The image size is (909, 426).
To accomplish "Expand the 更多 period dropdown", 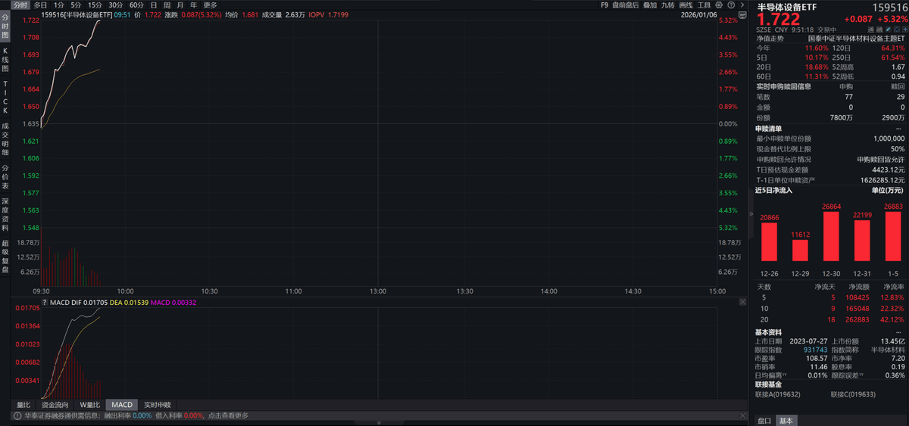I will (210, 5).
